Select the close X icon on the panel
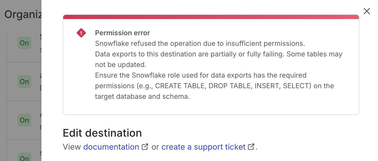Image resolution: width=378 pixels, height=161 pixels. click(367, 11)
